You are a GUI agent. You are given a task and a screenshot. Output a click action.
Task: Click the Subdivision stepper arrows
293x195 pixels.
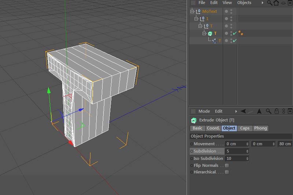[247, 151]
